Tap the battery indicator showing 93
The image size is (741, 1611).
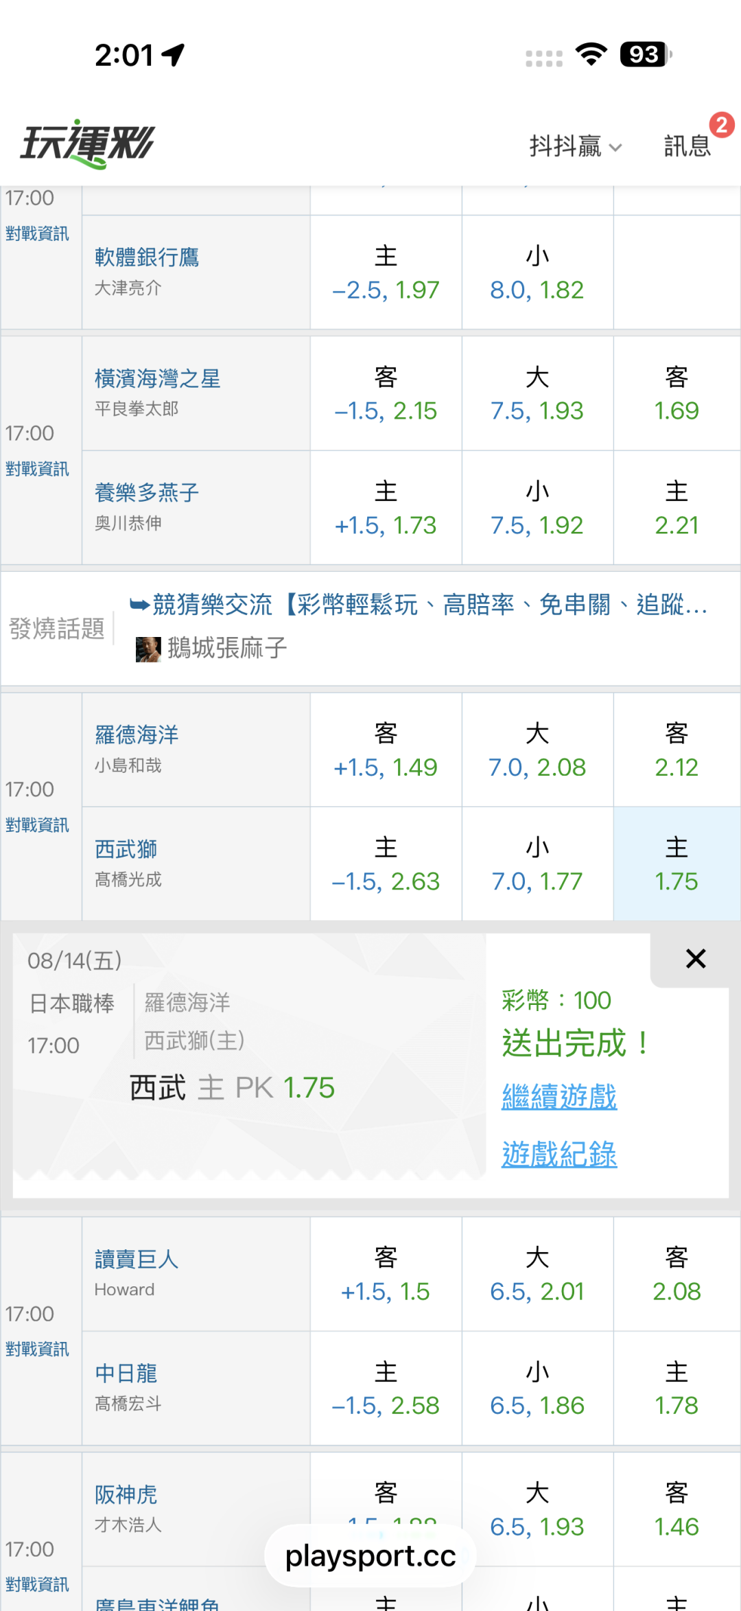click(646, 54)
